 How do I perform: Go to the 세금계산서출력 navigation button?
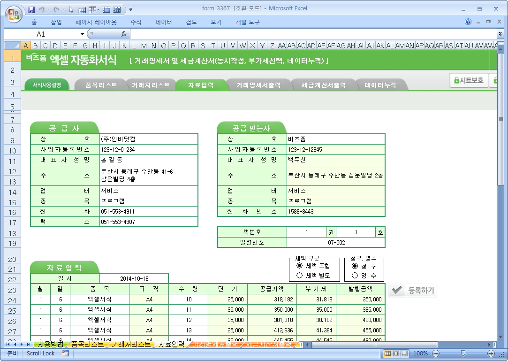coord(323,85)
